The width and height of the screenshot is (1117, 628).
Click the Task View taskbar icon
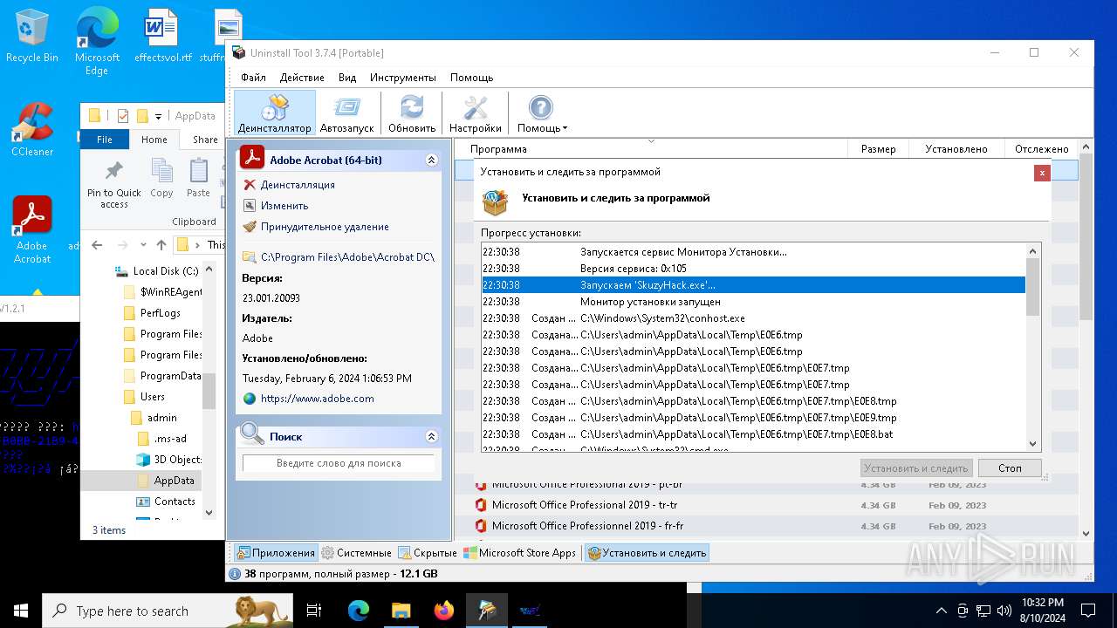pos(315,611)
